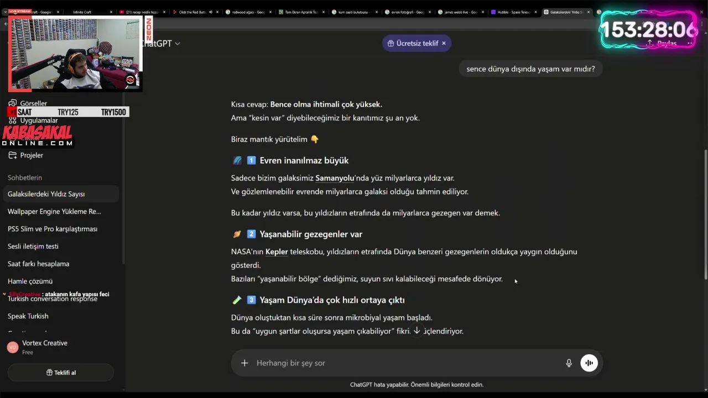Viewport: 708px width, 398px height.
Task: Click the Projeler folder icon
Action: point(12,155)
